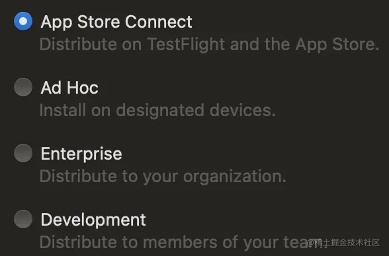Click the 'Ad Hoc' label text
Image resolution: width=389 pixels, height=256 pixels.
pyautogui.click(x=69, y=88)
